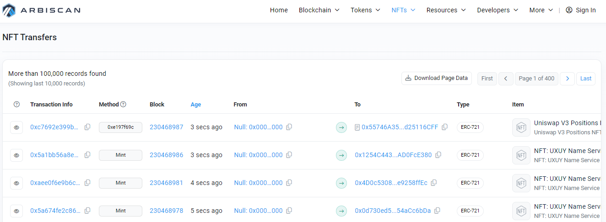Preview transaction 0xc7692e399b with eye icon
The height and width of the screenshot is (222, 606).
coord(16,127)
